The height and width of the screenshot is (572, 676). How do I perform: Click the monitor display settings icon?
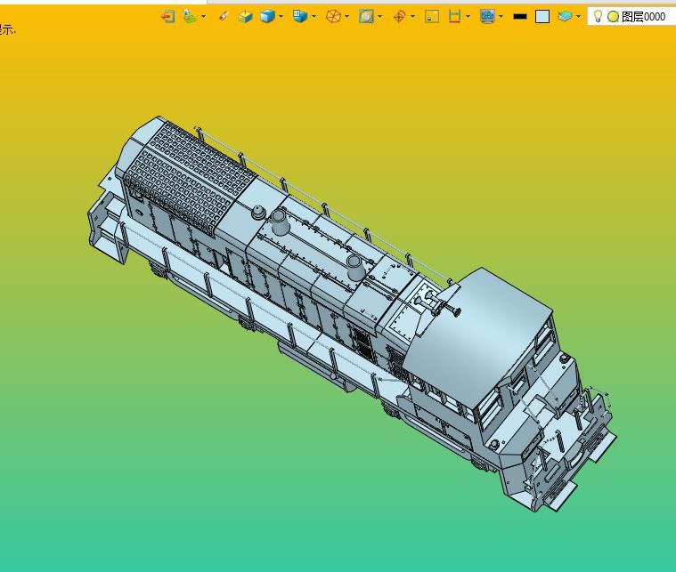(487, 16)
